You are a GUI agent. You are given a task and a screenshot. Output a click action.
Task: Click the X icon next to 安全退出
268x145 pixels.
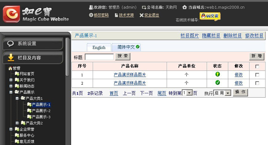[141, 15]
